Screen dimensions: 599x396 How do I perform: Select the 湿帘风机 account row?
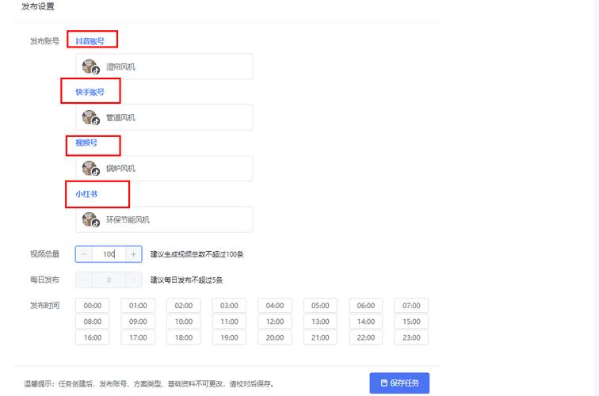(164, 67)
